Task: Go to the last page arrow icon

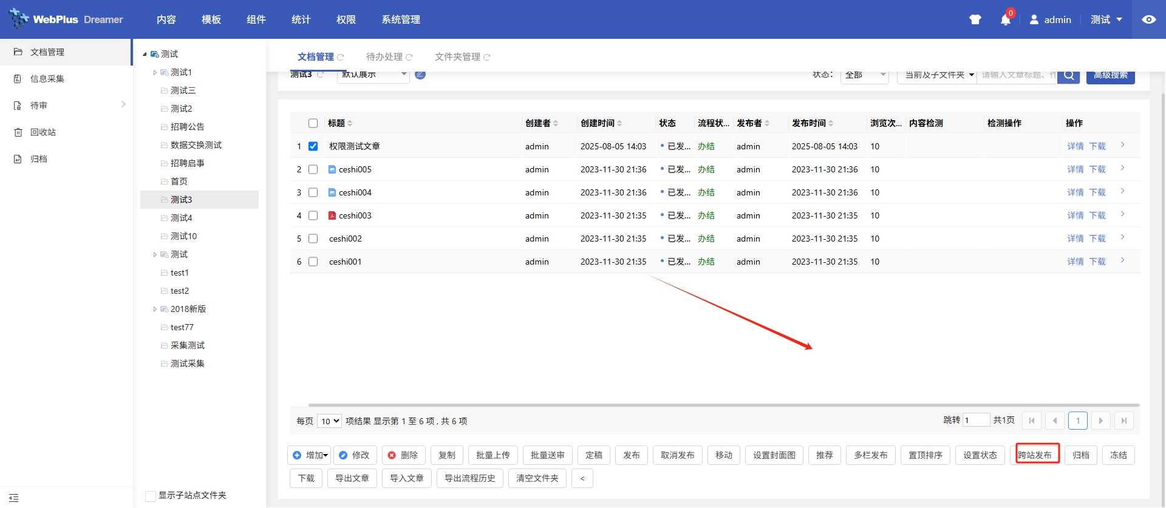Action: 1123,421
